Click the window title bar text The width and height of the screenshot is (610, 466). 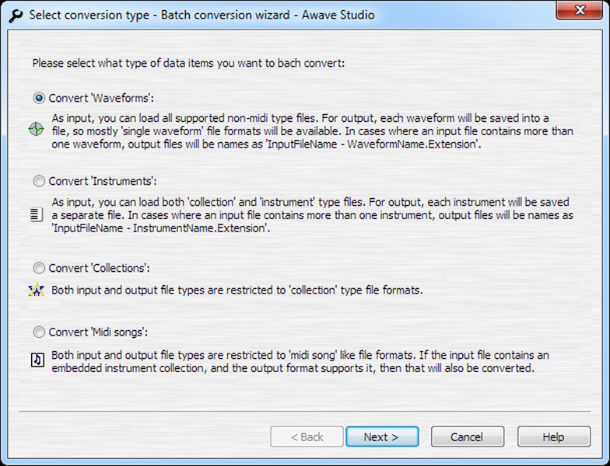[x=202, y=15]
